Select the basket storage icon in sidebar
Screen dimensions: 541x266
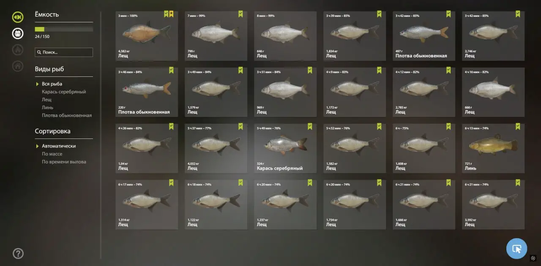[x=18, y=33]
